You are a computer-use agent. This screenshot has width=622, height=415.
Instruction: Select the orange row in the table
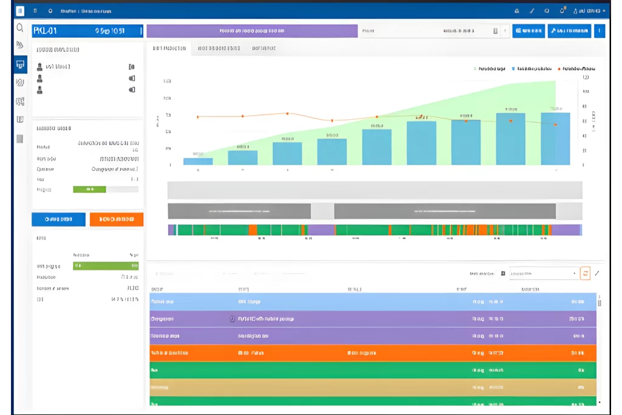pyautogui.click(x=372, y=352)
